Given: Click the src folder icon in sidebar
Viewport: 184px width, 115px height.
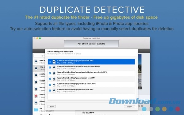Looking at the screenshot, I should pyautogui.click(x=36, y=109).
